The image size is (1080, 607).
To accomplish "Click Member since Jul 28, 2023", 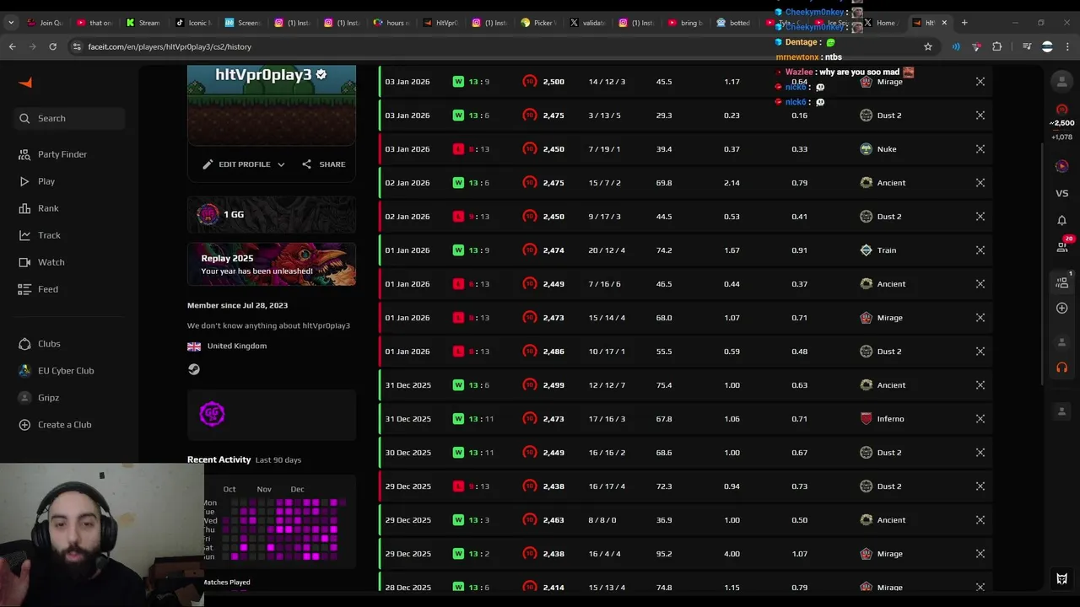I will (x=237, y=305).
